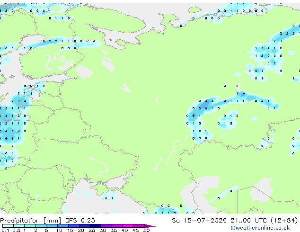Select the 20–25 mm dark blue swatch

tap(85, 226)
